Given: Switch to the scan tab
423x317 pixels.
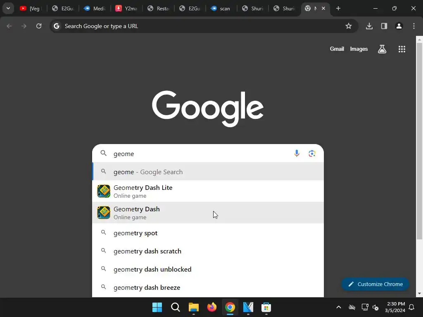Looking at the screenshot, I should coord(221,8).
